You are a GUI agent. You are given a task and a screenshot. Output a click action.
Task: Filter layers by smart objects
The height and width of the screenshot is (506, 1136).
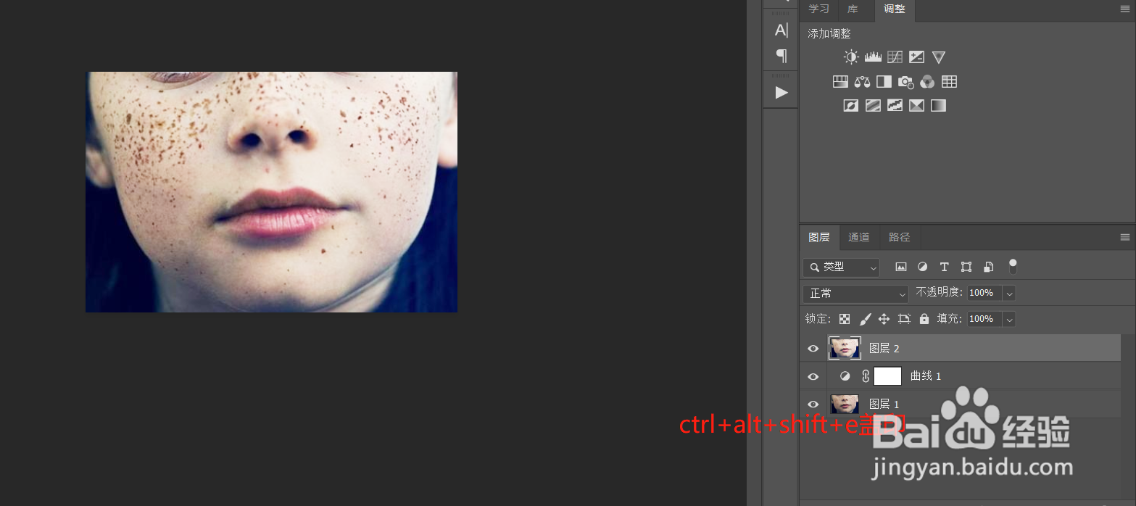coord(988,267)
